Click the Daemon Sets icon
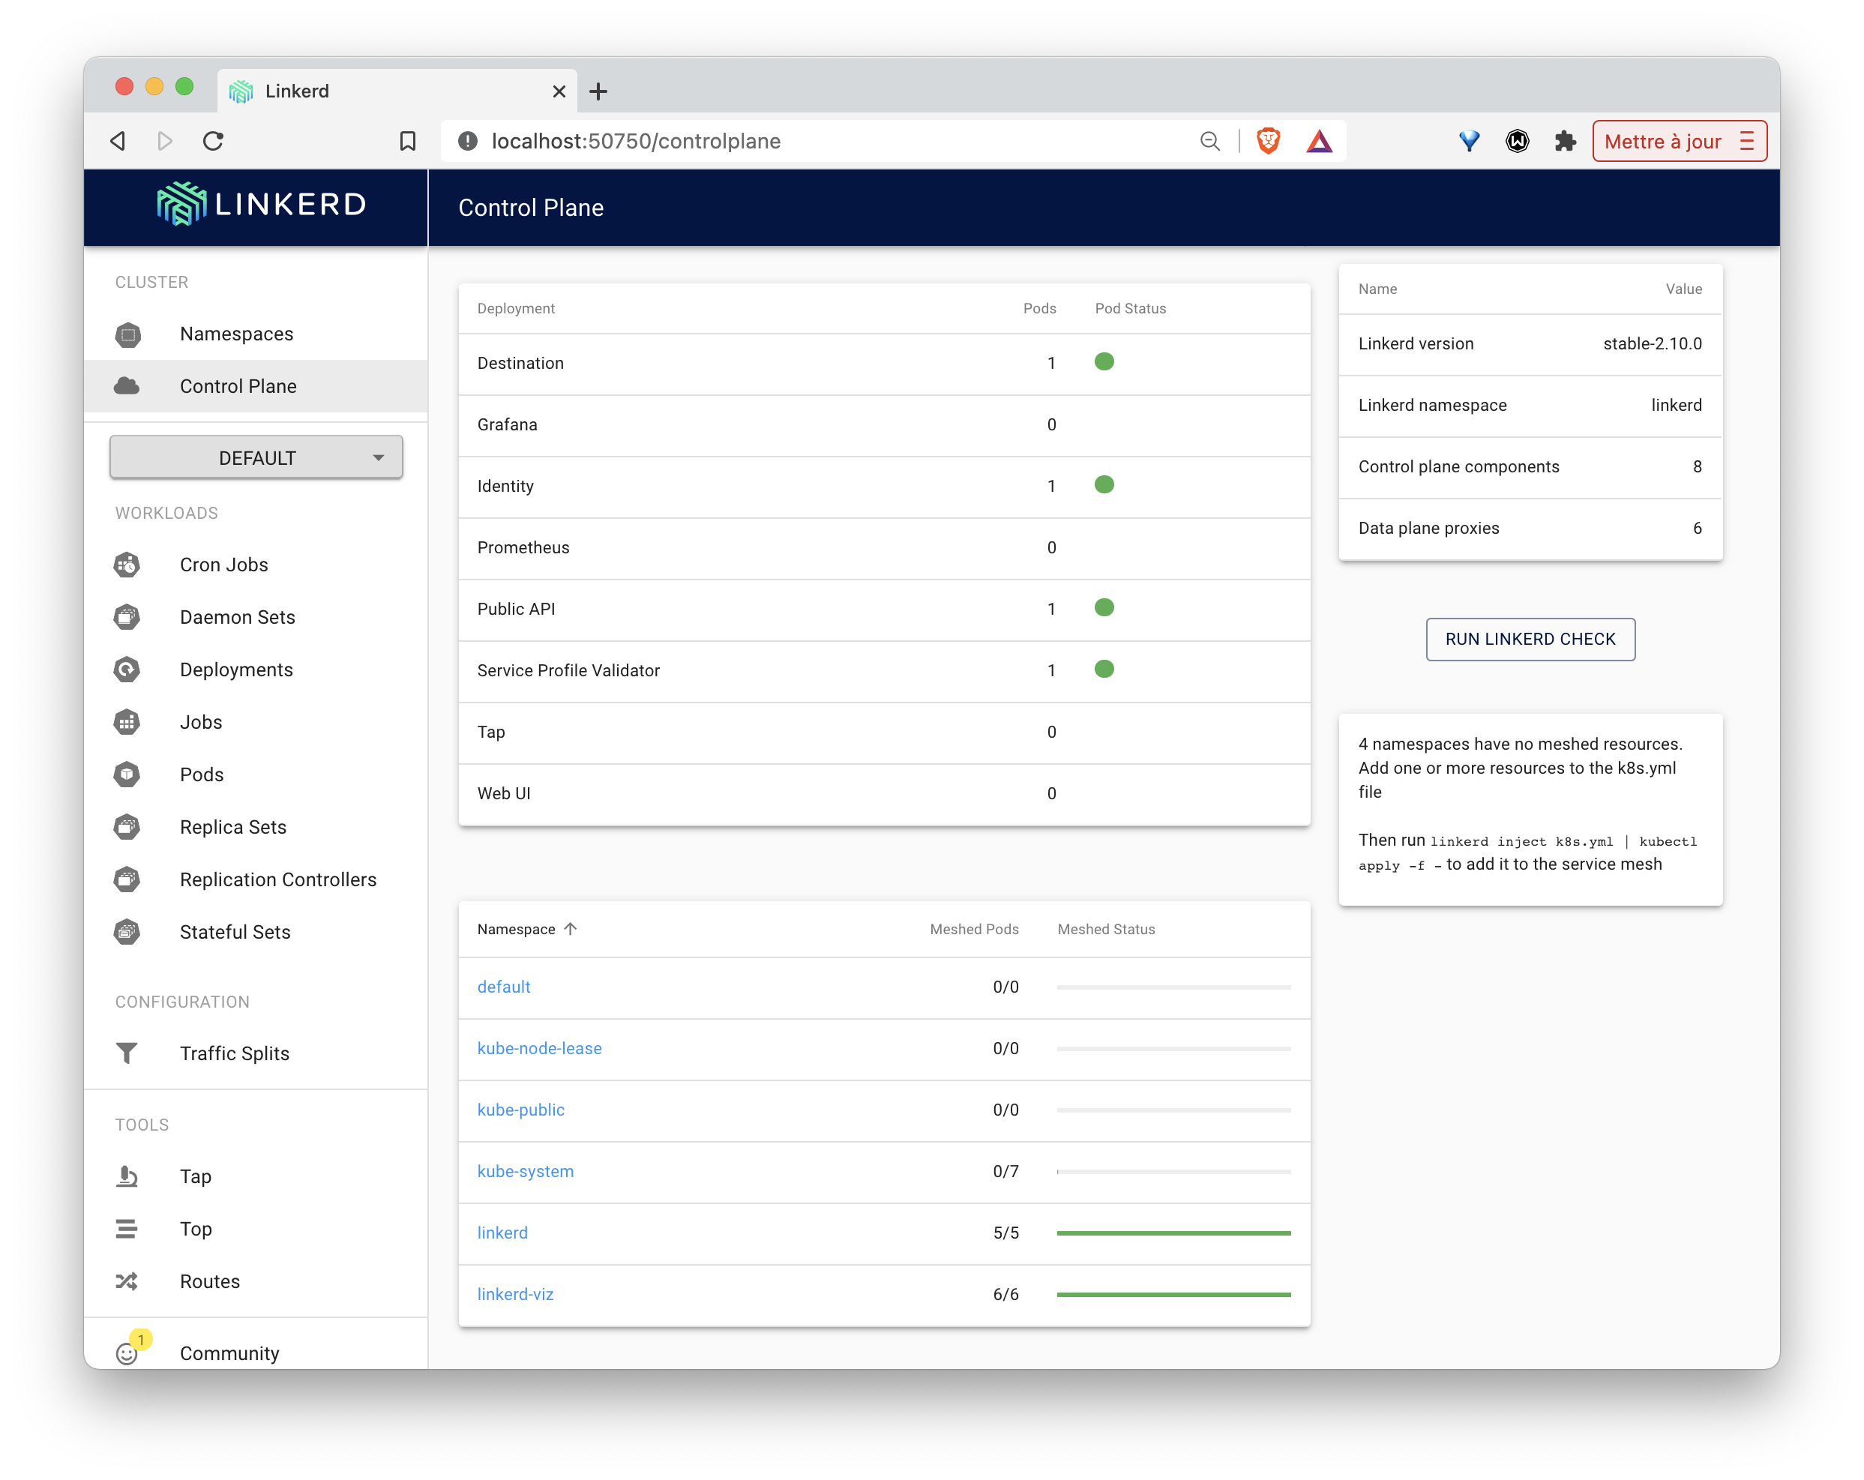 click(127, 617)
